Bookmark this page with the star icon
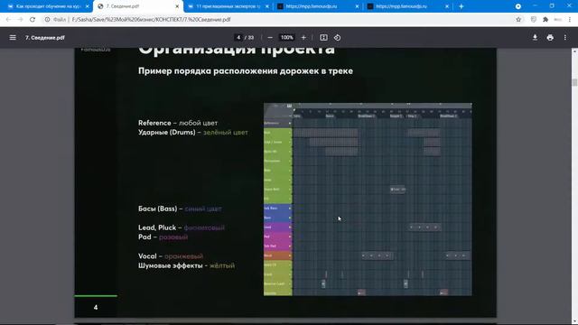The height and width of the screenshot is (325, 578). pyautogui.click(x=518, y=20)
